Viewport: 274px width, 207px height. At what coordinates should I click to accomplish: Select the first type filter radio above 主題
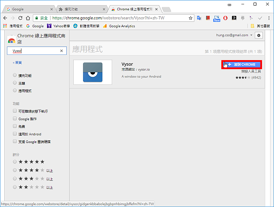click(x=15, y=75)
